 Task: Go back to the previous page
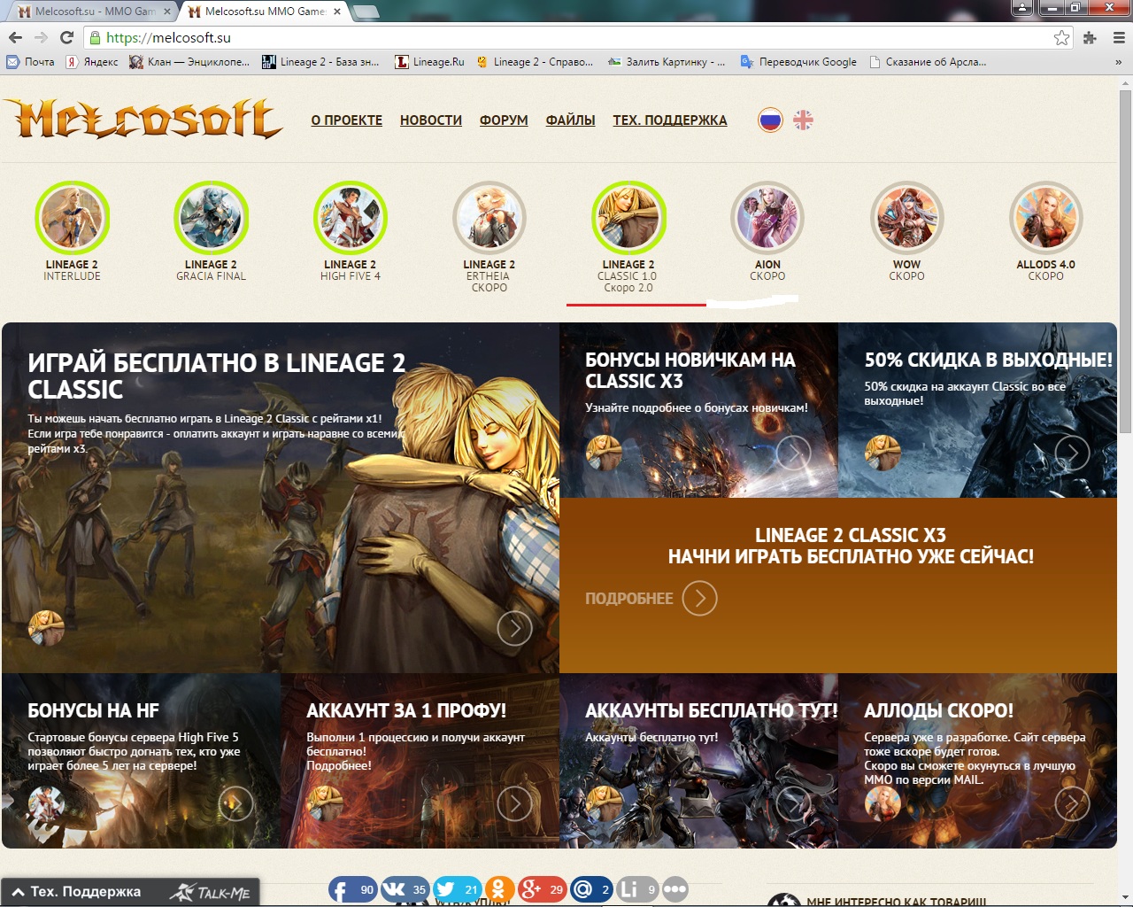pos(15,38)
